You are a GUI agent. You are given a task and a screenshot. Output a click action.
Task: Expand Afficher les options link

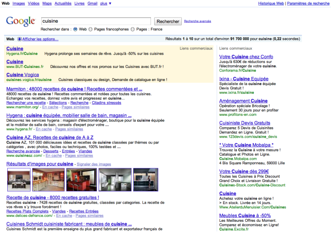point(40,39)
